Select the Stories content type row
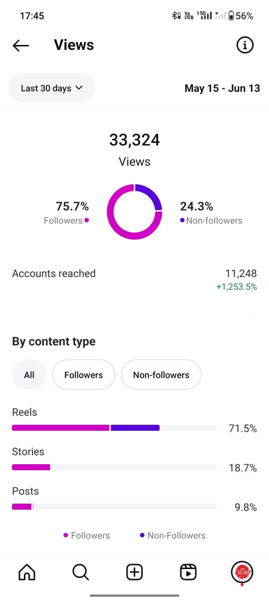 [x=134, y=460]
